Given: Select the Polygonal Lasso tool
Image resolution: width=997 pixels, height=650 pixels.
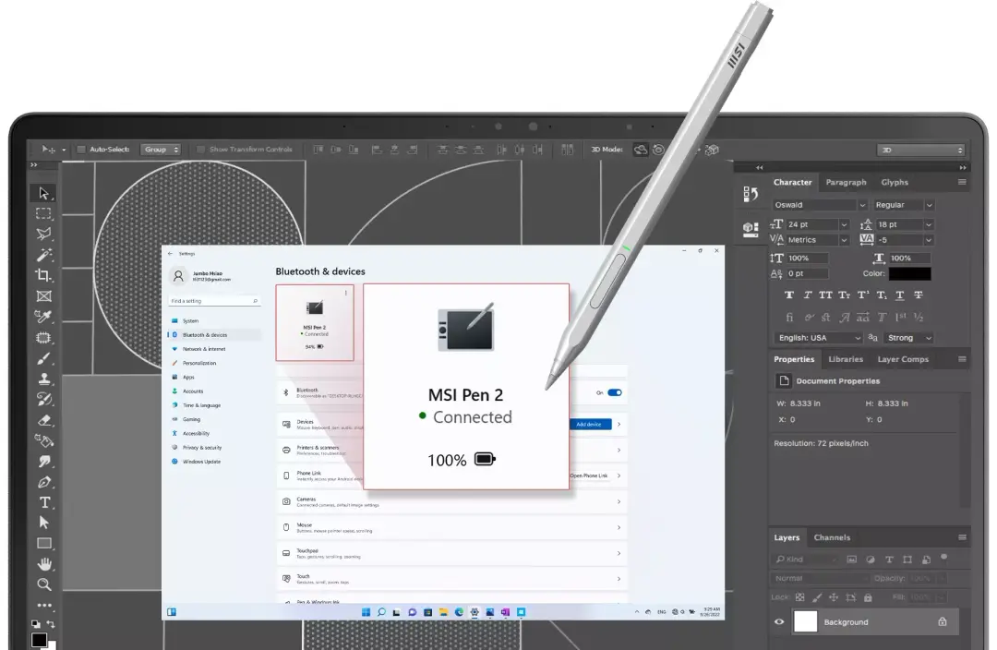Looking at the screenshot, I should click(44, 234).
